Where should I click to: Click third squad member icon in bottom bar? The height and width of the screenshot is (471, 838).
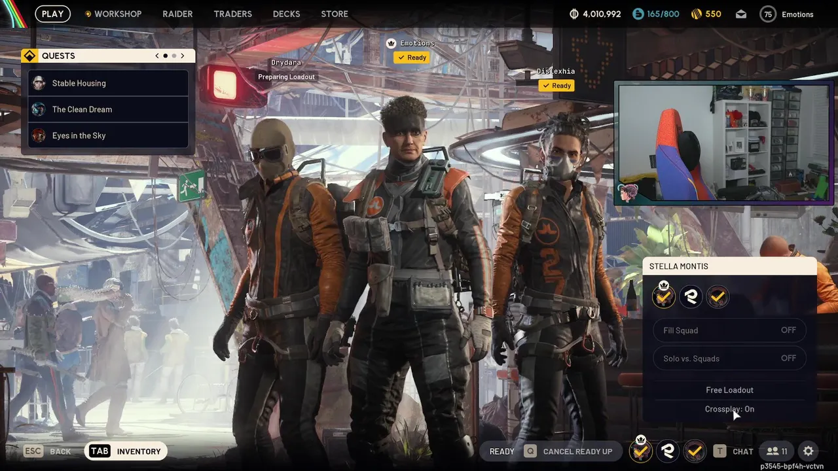click(x=695, y=451)
